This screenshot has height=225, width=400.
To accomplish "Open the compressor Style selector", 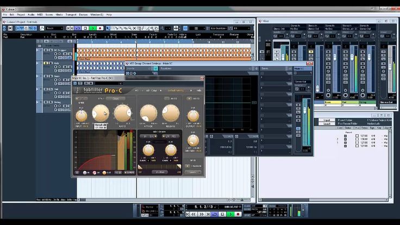I will (x=115, y=99).
